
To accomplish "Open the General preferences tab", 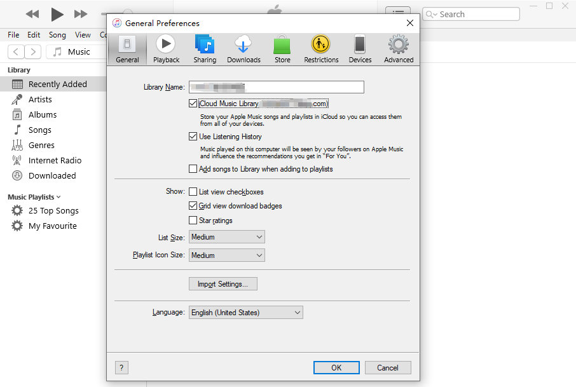I will click(127, 49).
